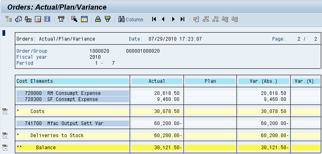
Task: Click the colored table report layout icon
Action: tap(38, 19)
